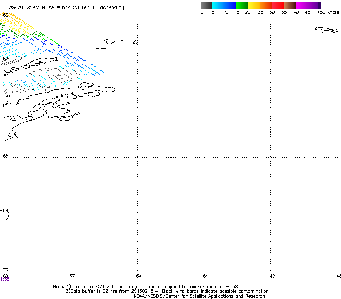Click the '10' label under the color bar
Viewport: 341px width, 299px height.
coord(225,12)
